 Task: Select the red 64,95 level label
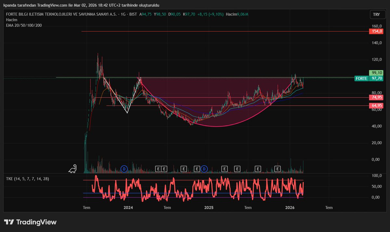pyautogui.click(x=376, y=105)
